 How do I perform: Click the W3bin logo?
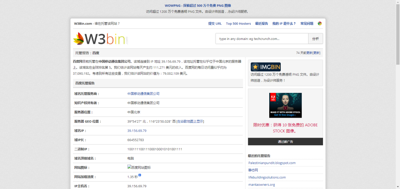click(x=101, y=39)
